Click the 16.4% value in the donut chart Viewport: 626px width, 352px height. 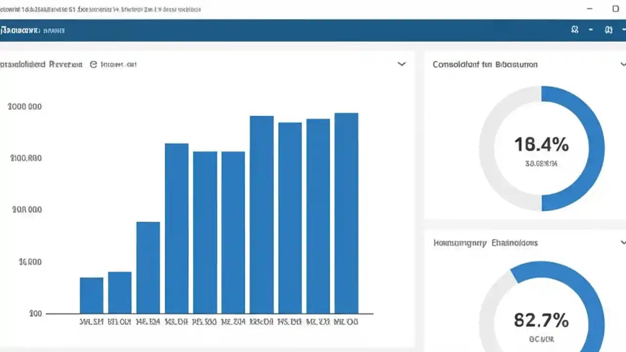pos(541,145)
